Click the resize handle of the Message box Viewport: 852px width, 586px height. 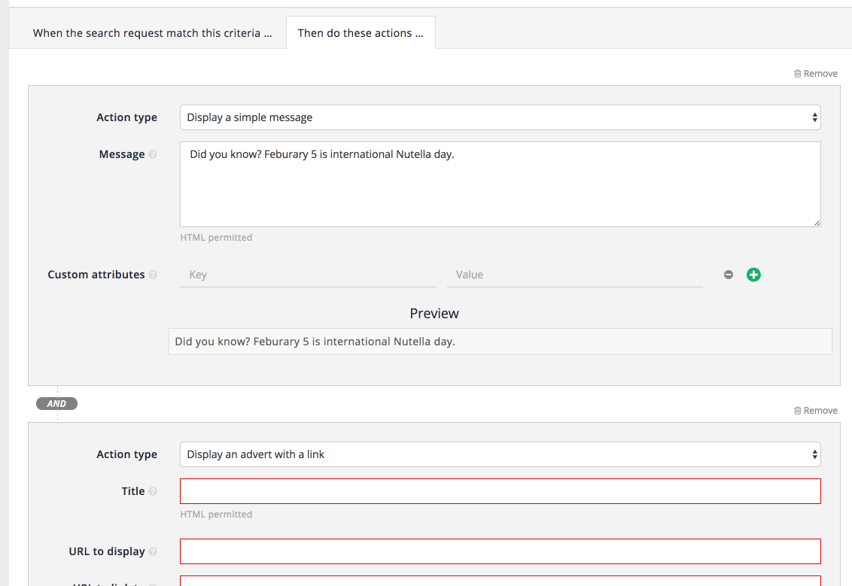pos(816,223)
